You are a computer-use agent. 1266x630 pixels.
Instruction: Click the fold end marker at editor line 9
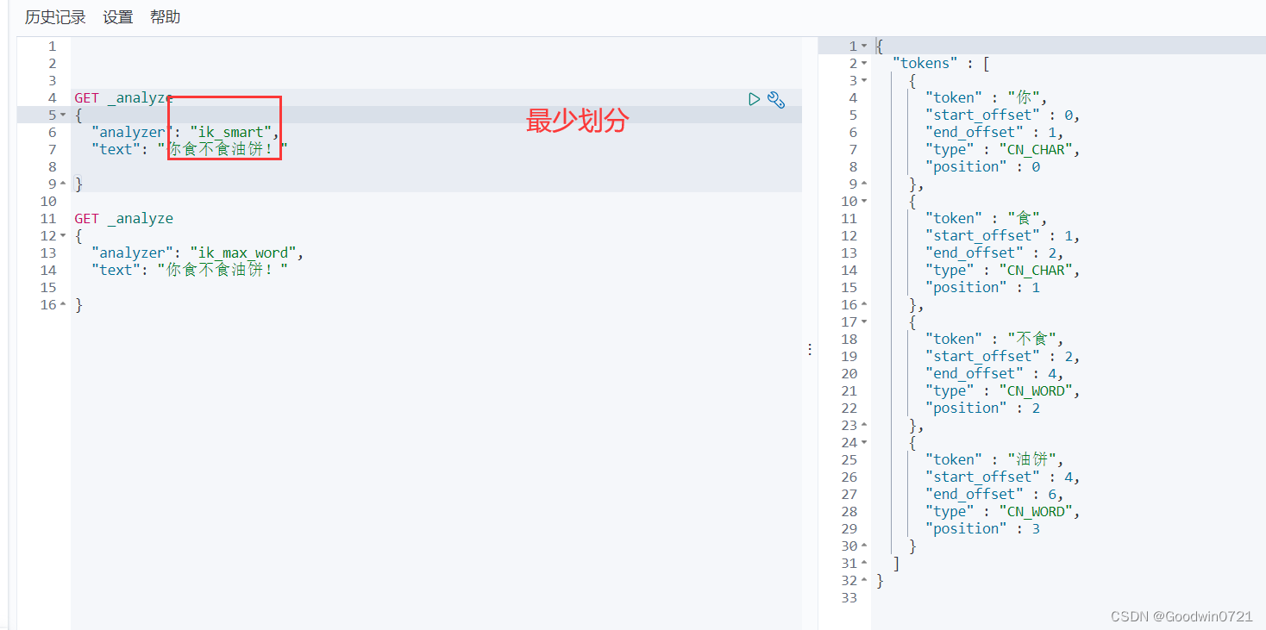[63, 184]
